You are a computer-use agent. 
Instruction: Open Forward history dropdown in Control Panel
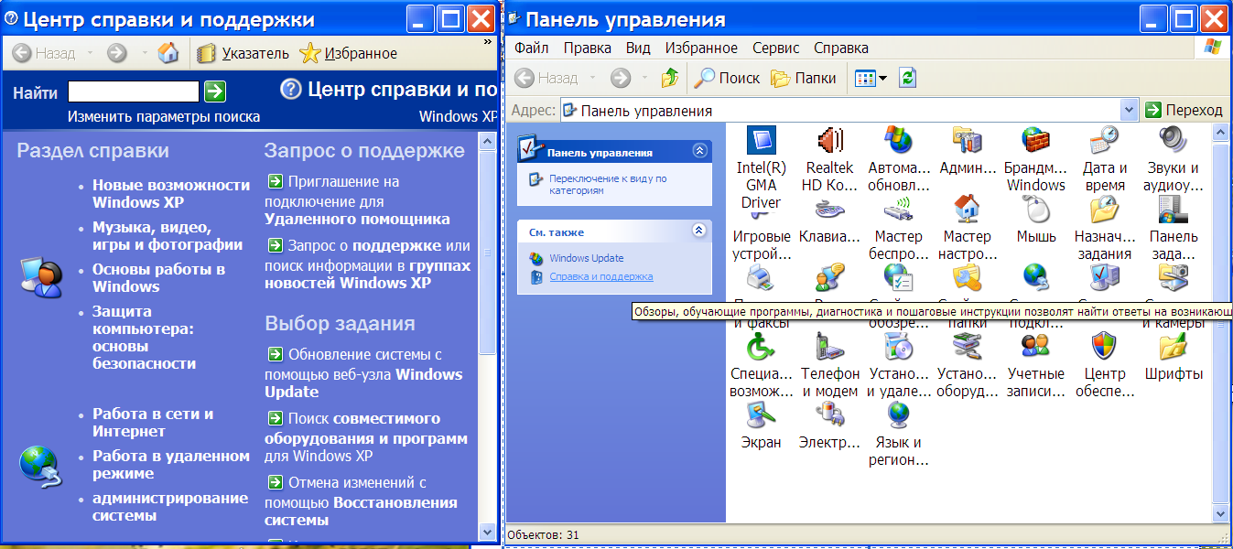click(x=644, y=79)
